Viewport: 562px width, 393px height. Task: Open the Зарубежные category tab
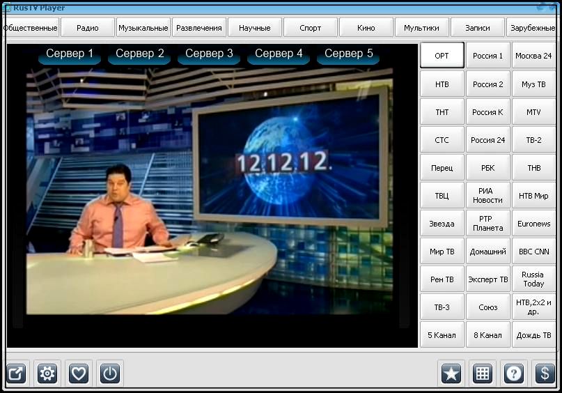click(x=533, y=28)
